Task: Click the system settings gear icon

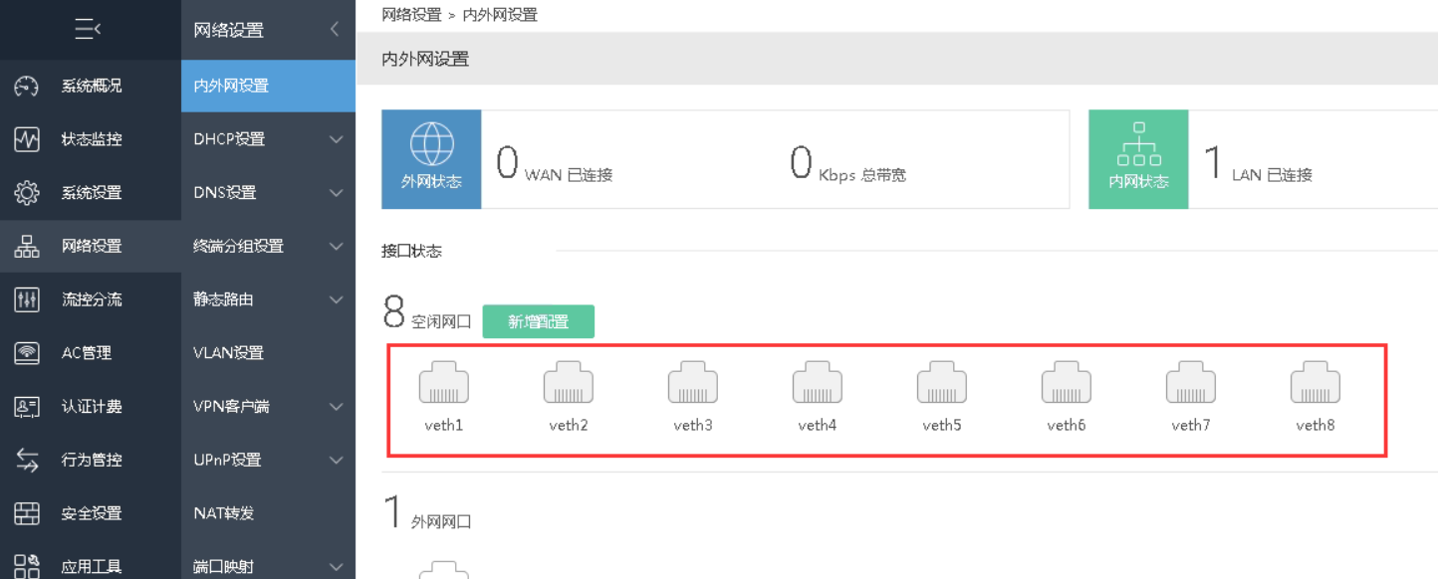Action: 27,193
